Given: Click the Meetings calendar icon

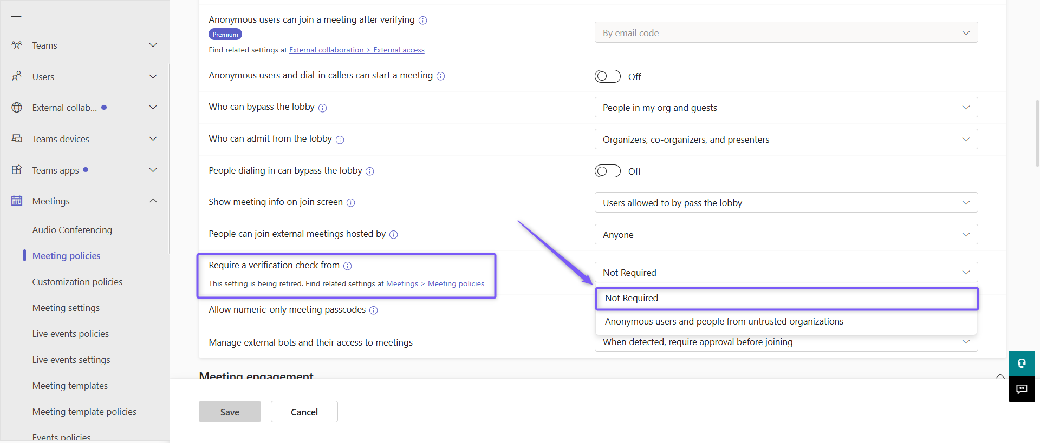Looking at the screenshot, I should coord(17,201).
